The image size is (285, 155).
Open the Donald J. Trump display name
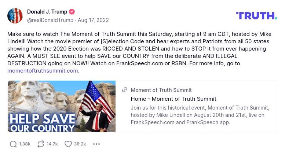(47, 12)
